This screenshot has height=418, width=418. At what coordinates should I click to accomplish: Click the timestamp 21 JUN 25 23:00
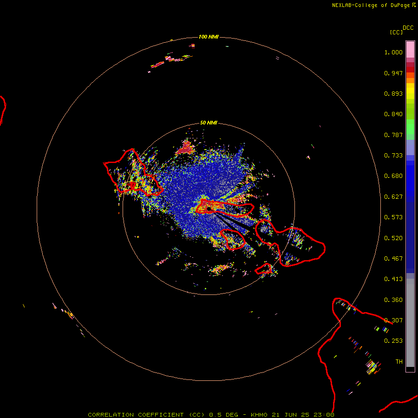tap(303, 415)
